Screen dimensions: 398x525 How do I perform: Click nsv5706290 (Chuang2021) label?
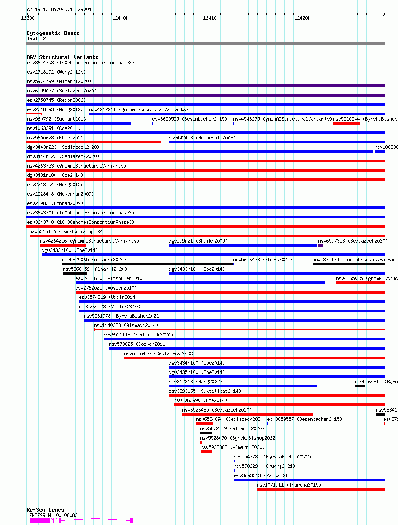point(265,466)
